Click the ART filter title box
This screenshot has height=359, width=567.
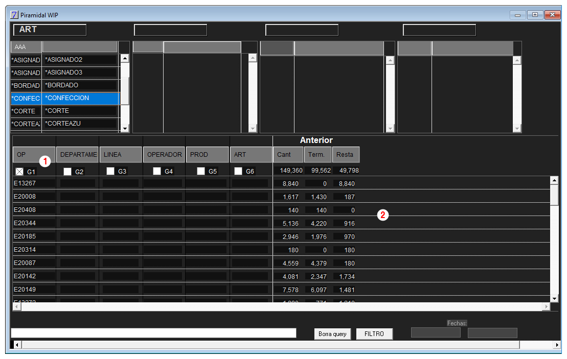tap(50, 30)
